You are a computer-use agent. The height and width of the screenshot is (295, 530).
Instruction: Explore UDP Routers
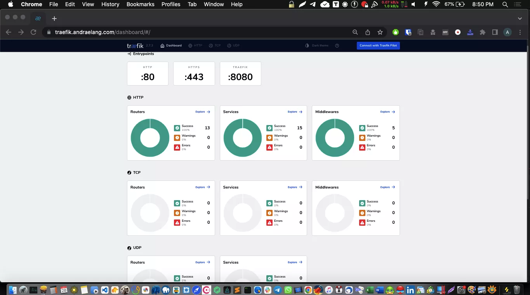pyautogui.click(x=203, y=262)
